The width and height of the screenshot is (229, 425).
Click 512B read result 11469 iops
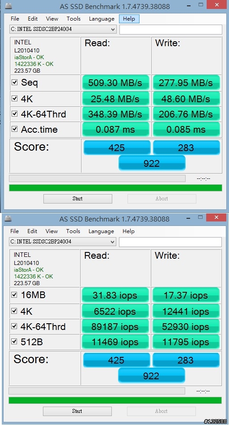[115, 342]
